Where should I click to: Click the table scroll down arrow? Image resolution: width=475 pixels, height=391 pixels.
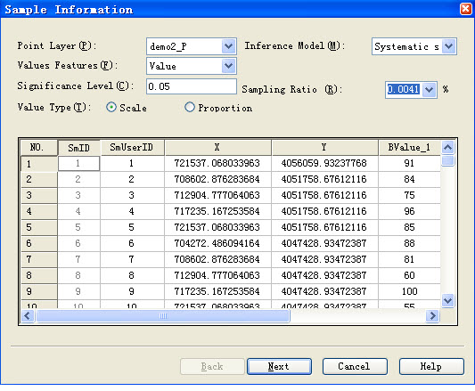coord(447,300)
